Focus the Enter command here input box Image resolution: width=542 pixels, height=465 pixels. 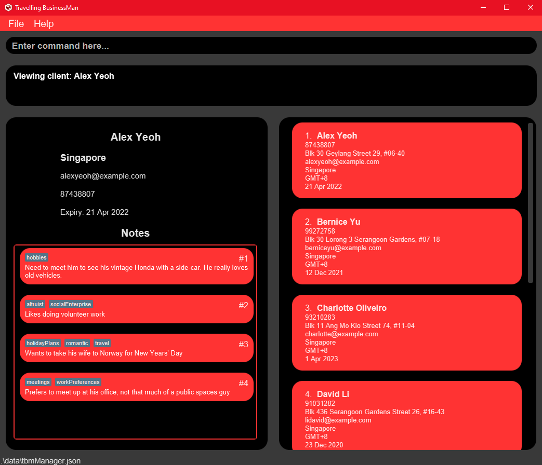tap(271, 46)
